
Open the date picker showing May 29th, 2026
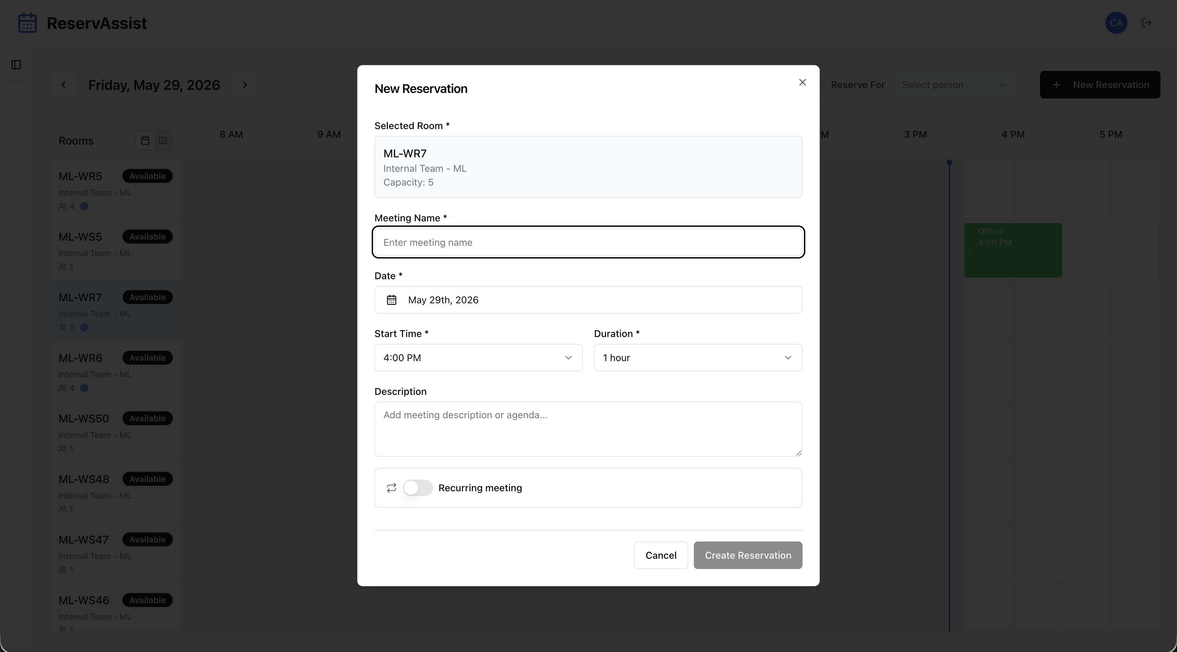588,300
